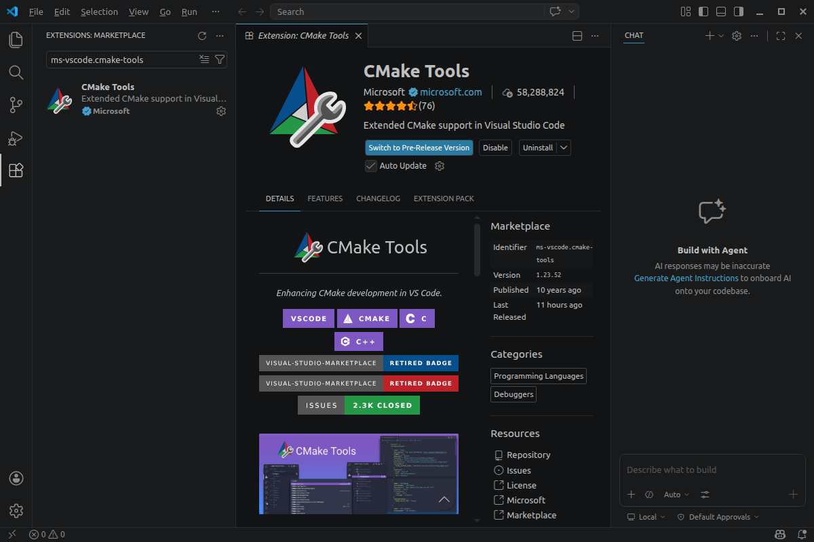
Task: Toggle the secondary side bar visibility
Action: (739, 12)
